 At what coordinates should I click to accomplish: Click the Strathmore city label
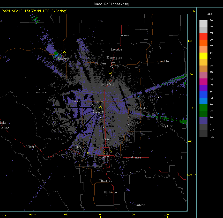pyautogui.click(x=133, y=157)
